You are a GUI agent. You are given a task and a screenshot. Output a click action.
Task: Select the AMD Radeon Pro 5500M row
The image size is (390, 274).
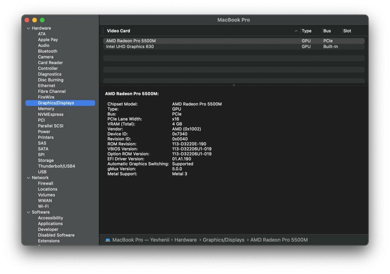point(234,41)
